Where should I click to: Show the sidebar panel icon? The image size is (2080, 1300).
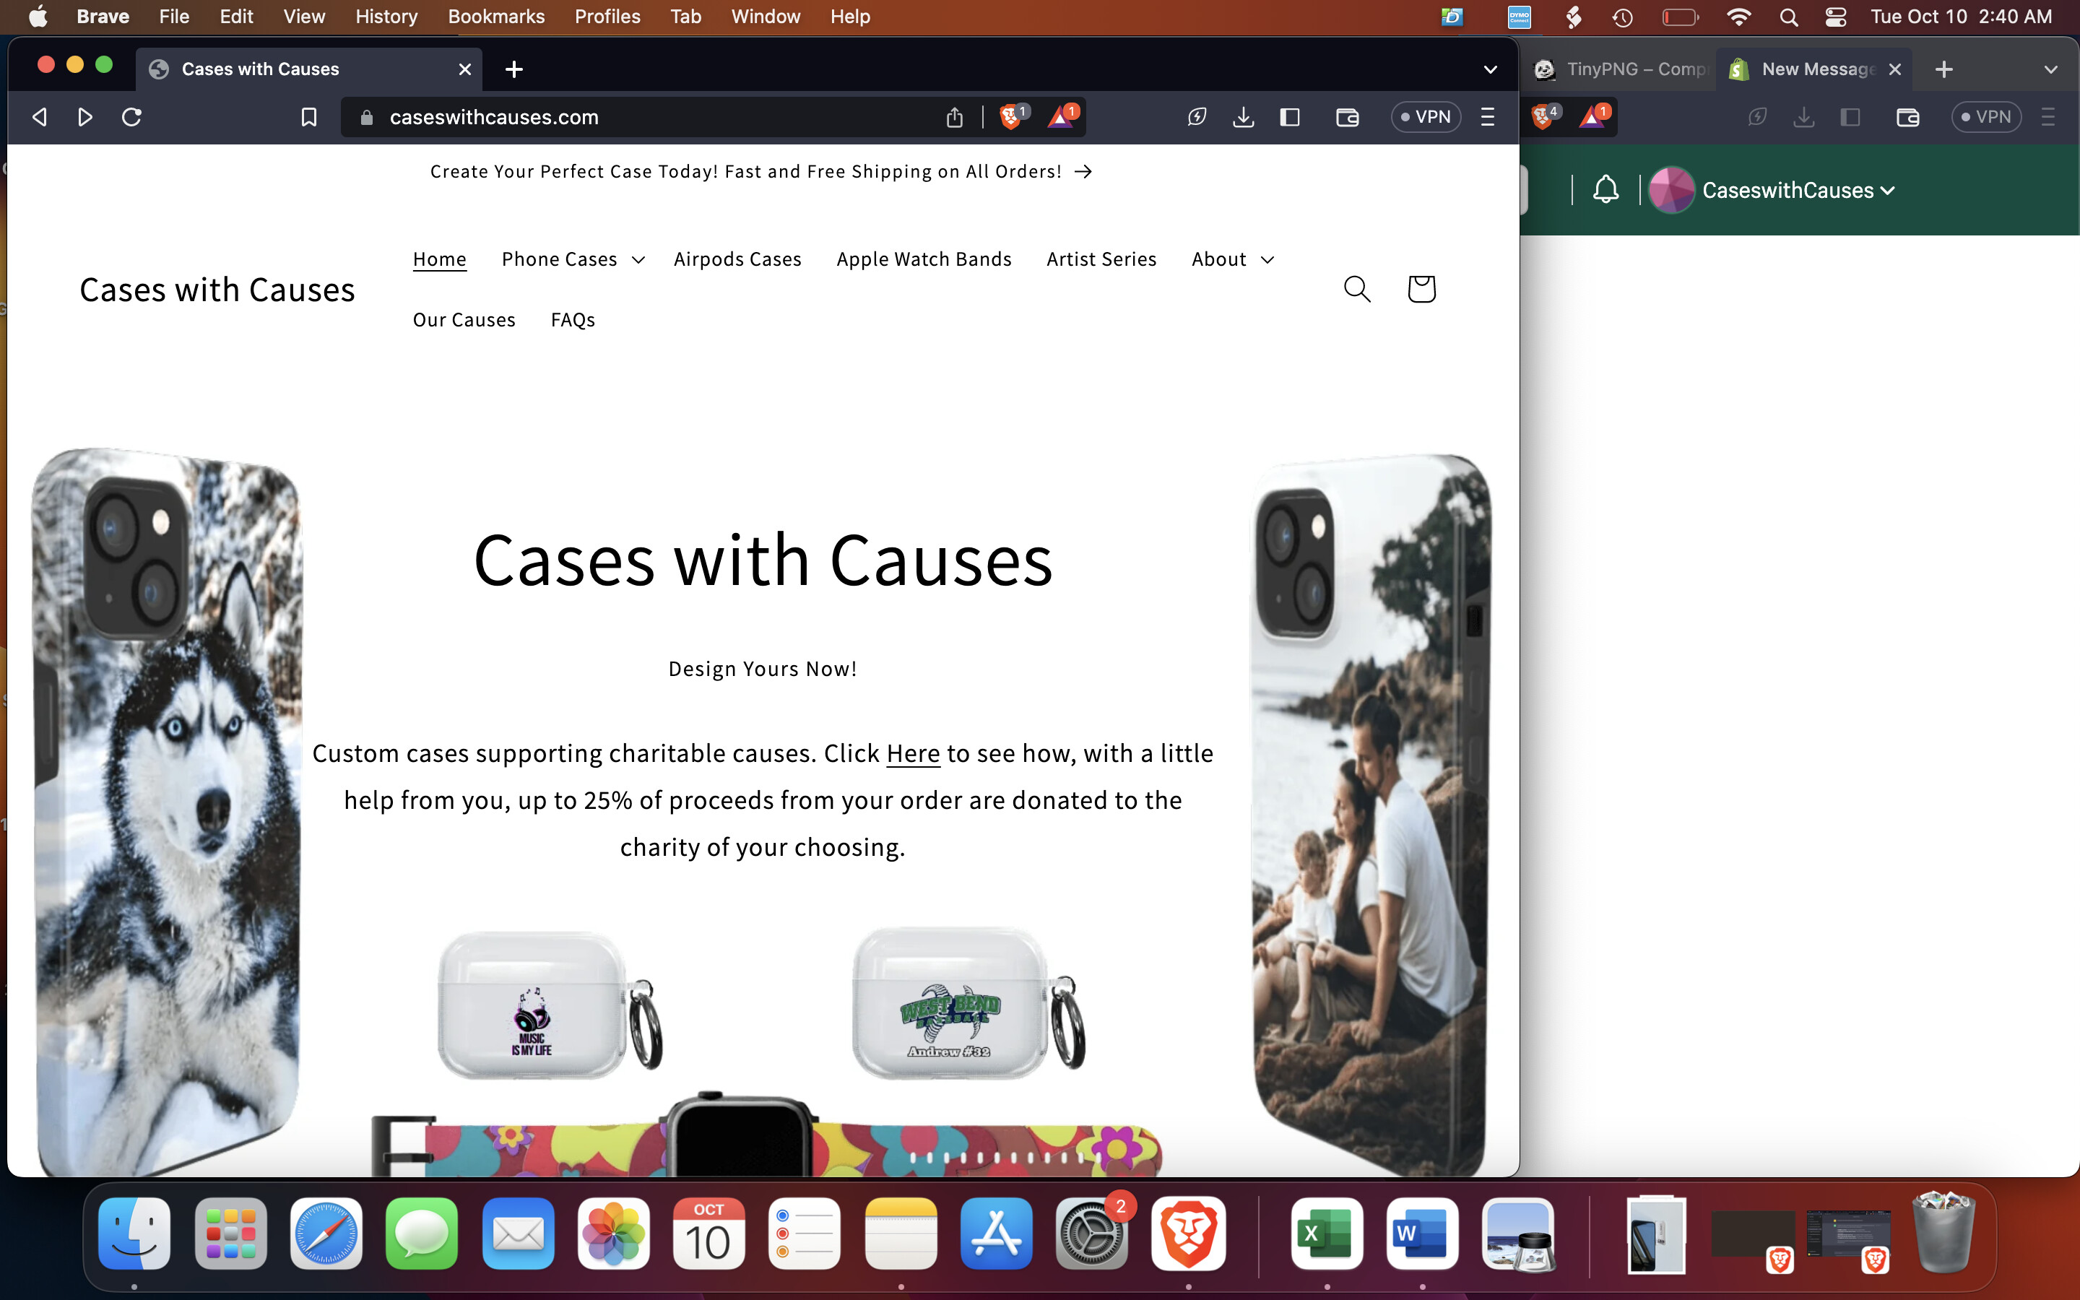click(1289, 117)
